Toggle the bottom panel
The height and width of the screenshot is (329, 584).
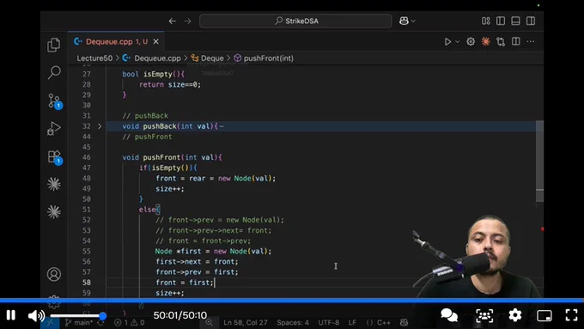tap(515, 21)
